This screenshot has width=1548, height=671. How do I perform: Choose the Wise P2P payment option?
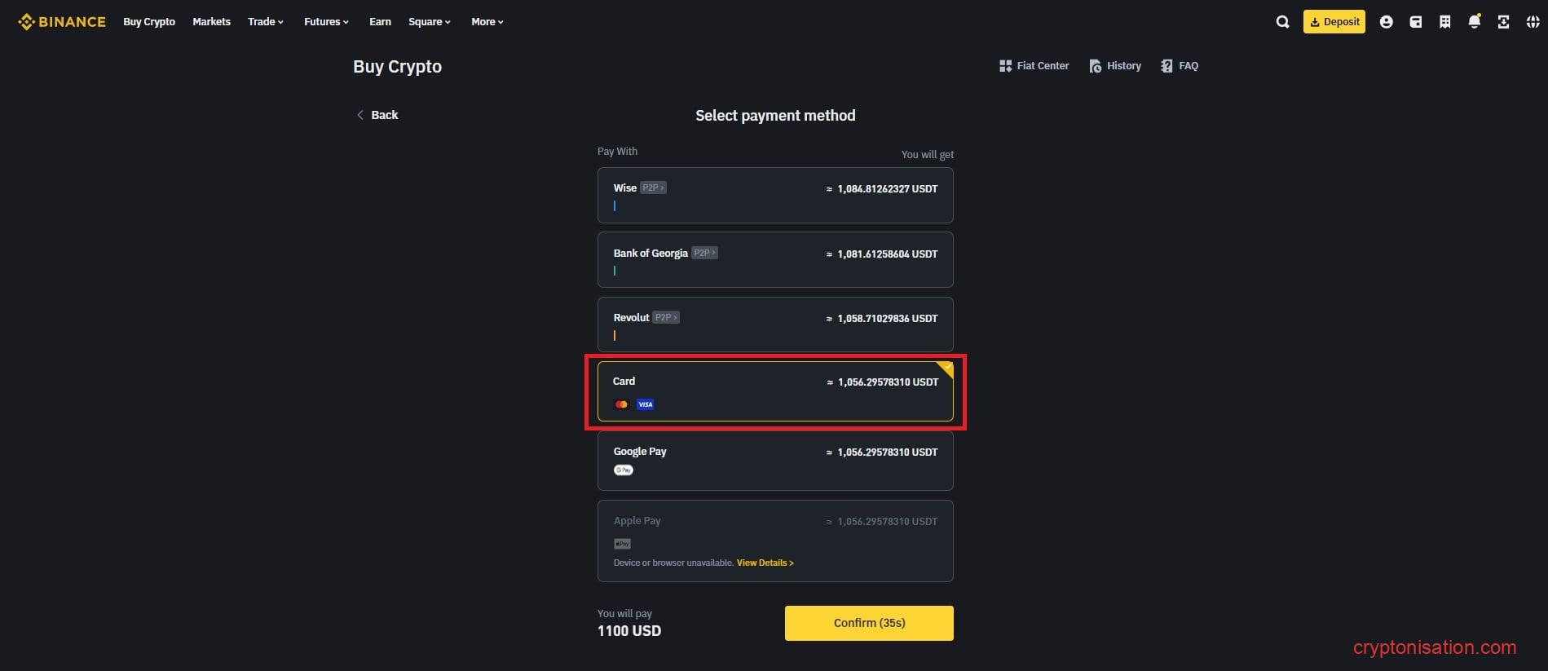coord(774,196)
